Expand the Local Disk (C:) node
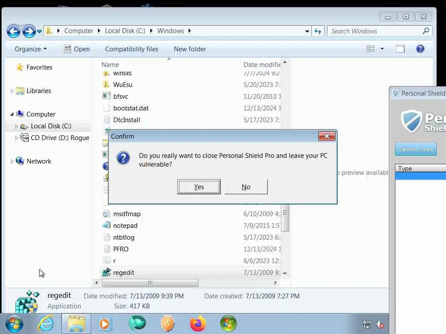This screenshot has width=446, height=334. click(17, 126)
